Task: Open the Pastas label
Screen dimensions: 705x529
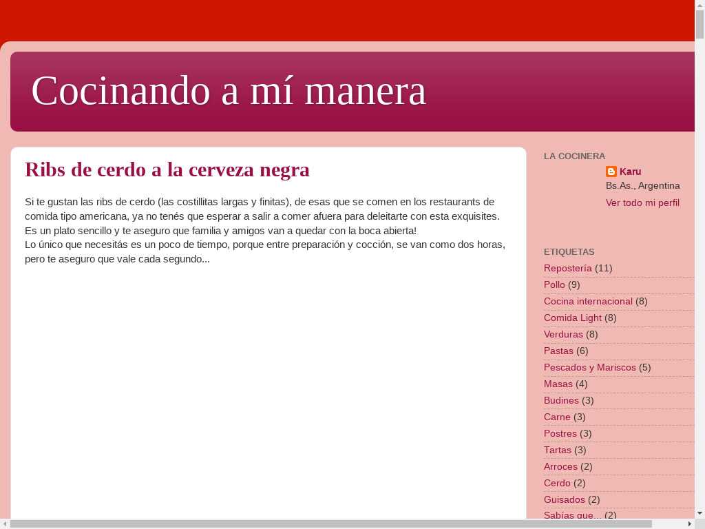Action: [x=558, y=351]
